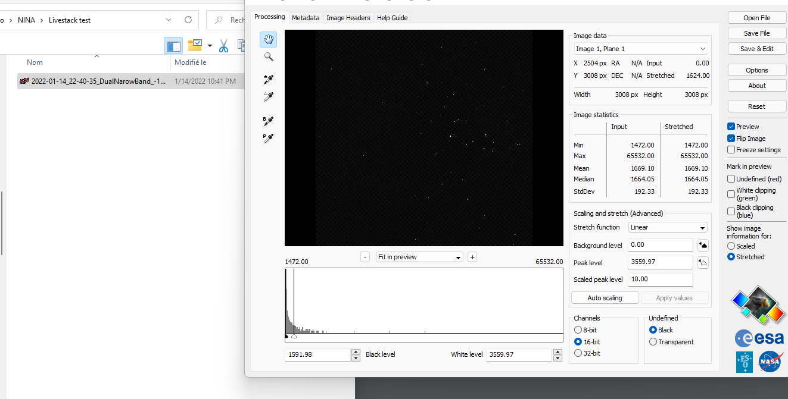Open the Stretch function Linear dropdown
The height and width of the screenshot is (399, 788).
[x=668, y=227]
